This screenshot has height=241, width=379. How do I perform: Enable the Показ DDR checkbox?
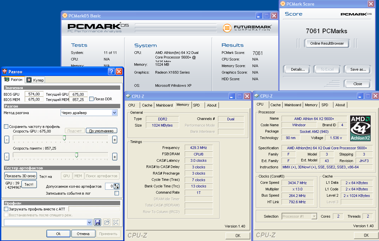click(x=91, y=99)
